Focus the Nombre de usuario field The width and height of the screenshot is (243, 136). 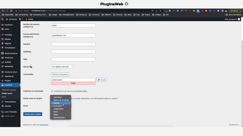coord(73,26)
